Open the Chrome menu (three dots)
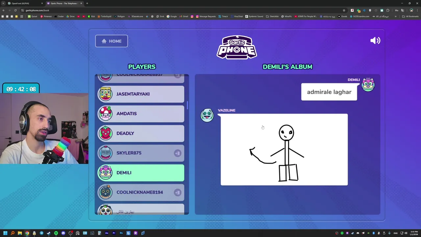This screenshot has height=237, width=421. tap(417, 10)
